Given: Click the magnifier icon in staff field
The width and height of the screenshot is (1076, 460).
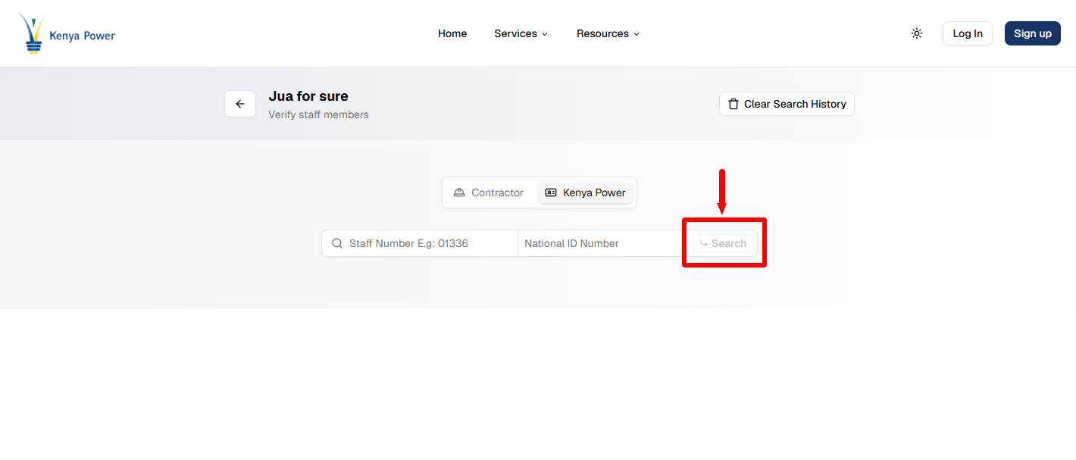Looking at the screenshot, I should [x=337, y=243].
